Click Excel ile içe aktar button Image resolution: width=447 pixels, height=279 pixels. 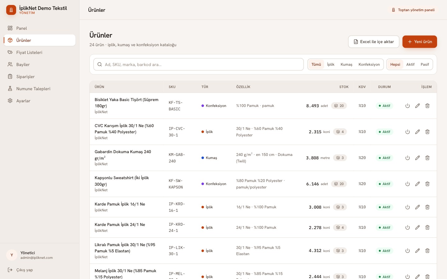[374, 42]
